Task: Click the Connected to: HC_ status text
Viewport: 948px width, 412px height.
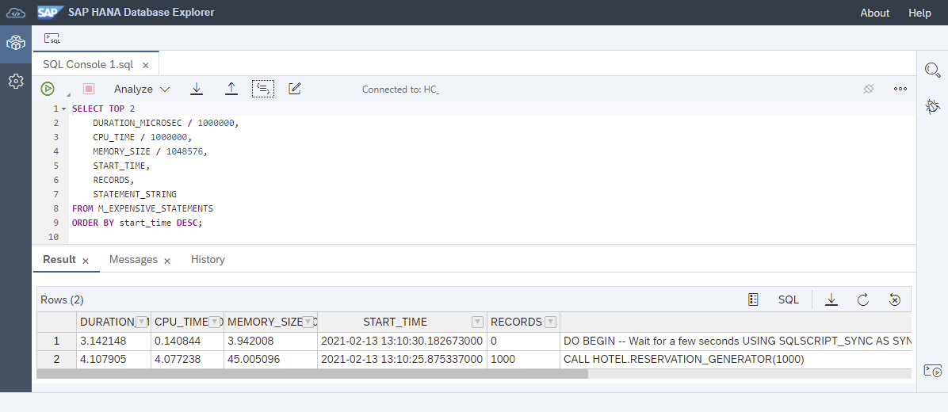Action: (401, 90)
